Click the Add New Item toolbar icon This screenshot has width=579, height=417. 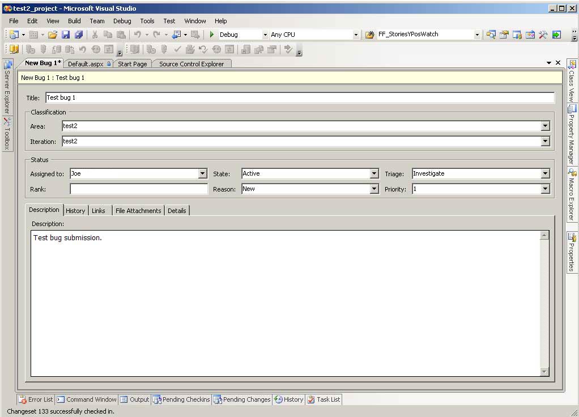point(33,35)
